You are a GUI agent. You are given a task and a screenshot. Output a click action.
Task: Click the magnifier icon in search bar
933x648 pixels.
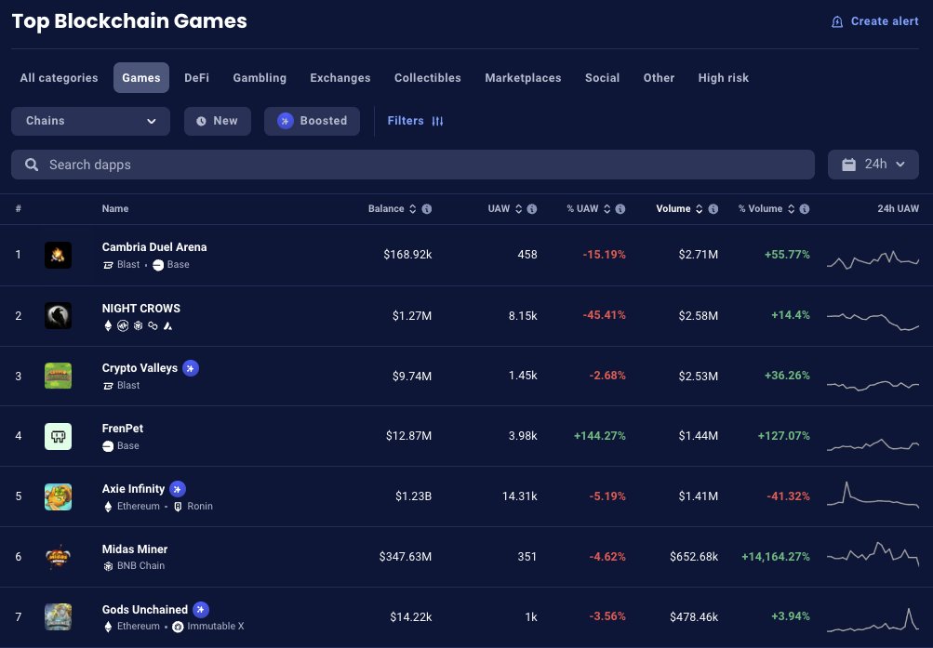pyautogui.click(x=32, y=165)
